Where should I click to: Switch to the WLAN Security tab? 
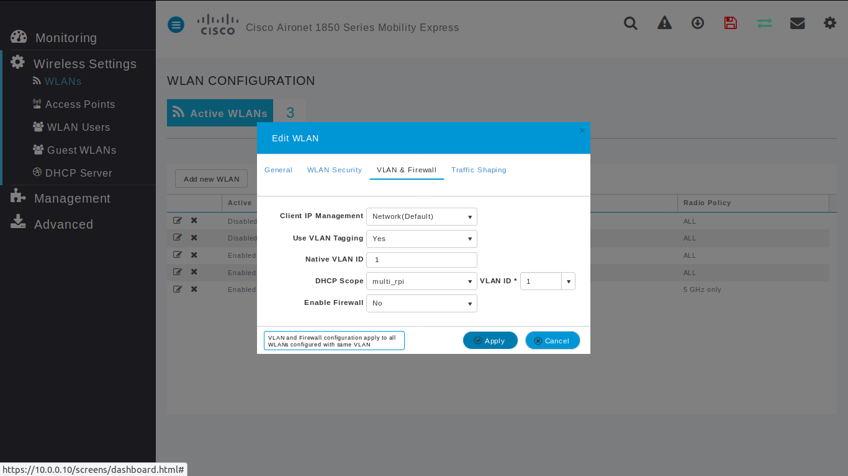[334, 170]
